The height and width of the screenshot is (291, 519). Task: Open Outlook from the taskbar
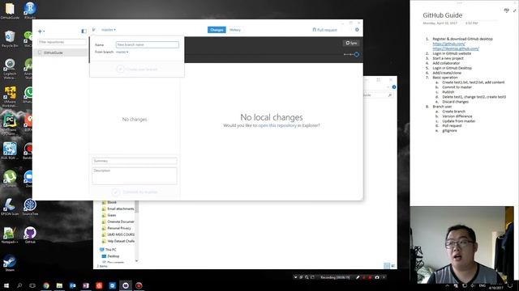click(72, 285)
